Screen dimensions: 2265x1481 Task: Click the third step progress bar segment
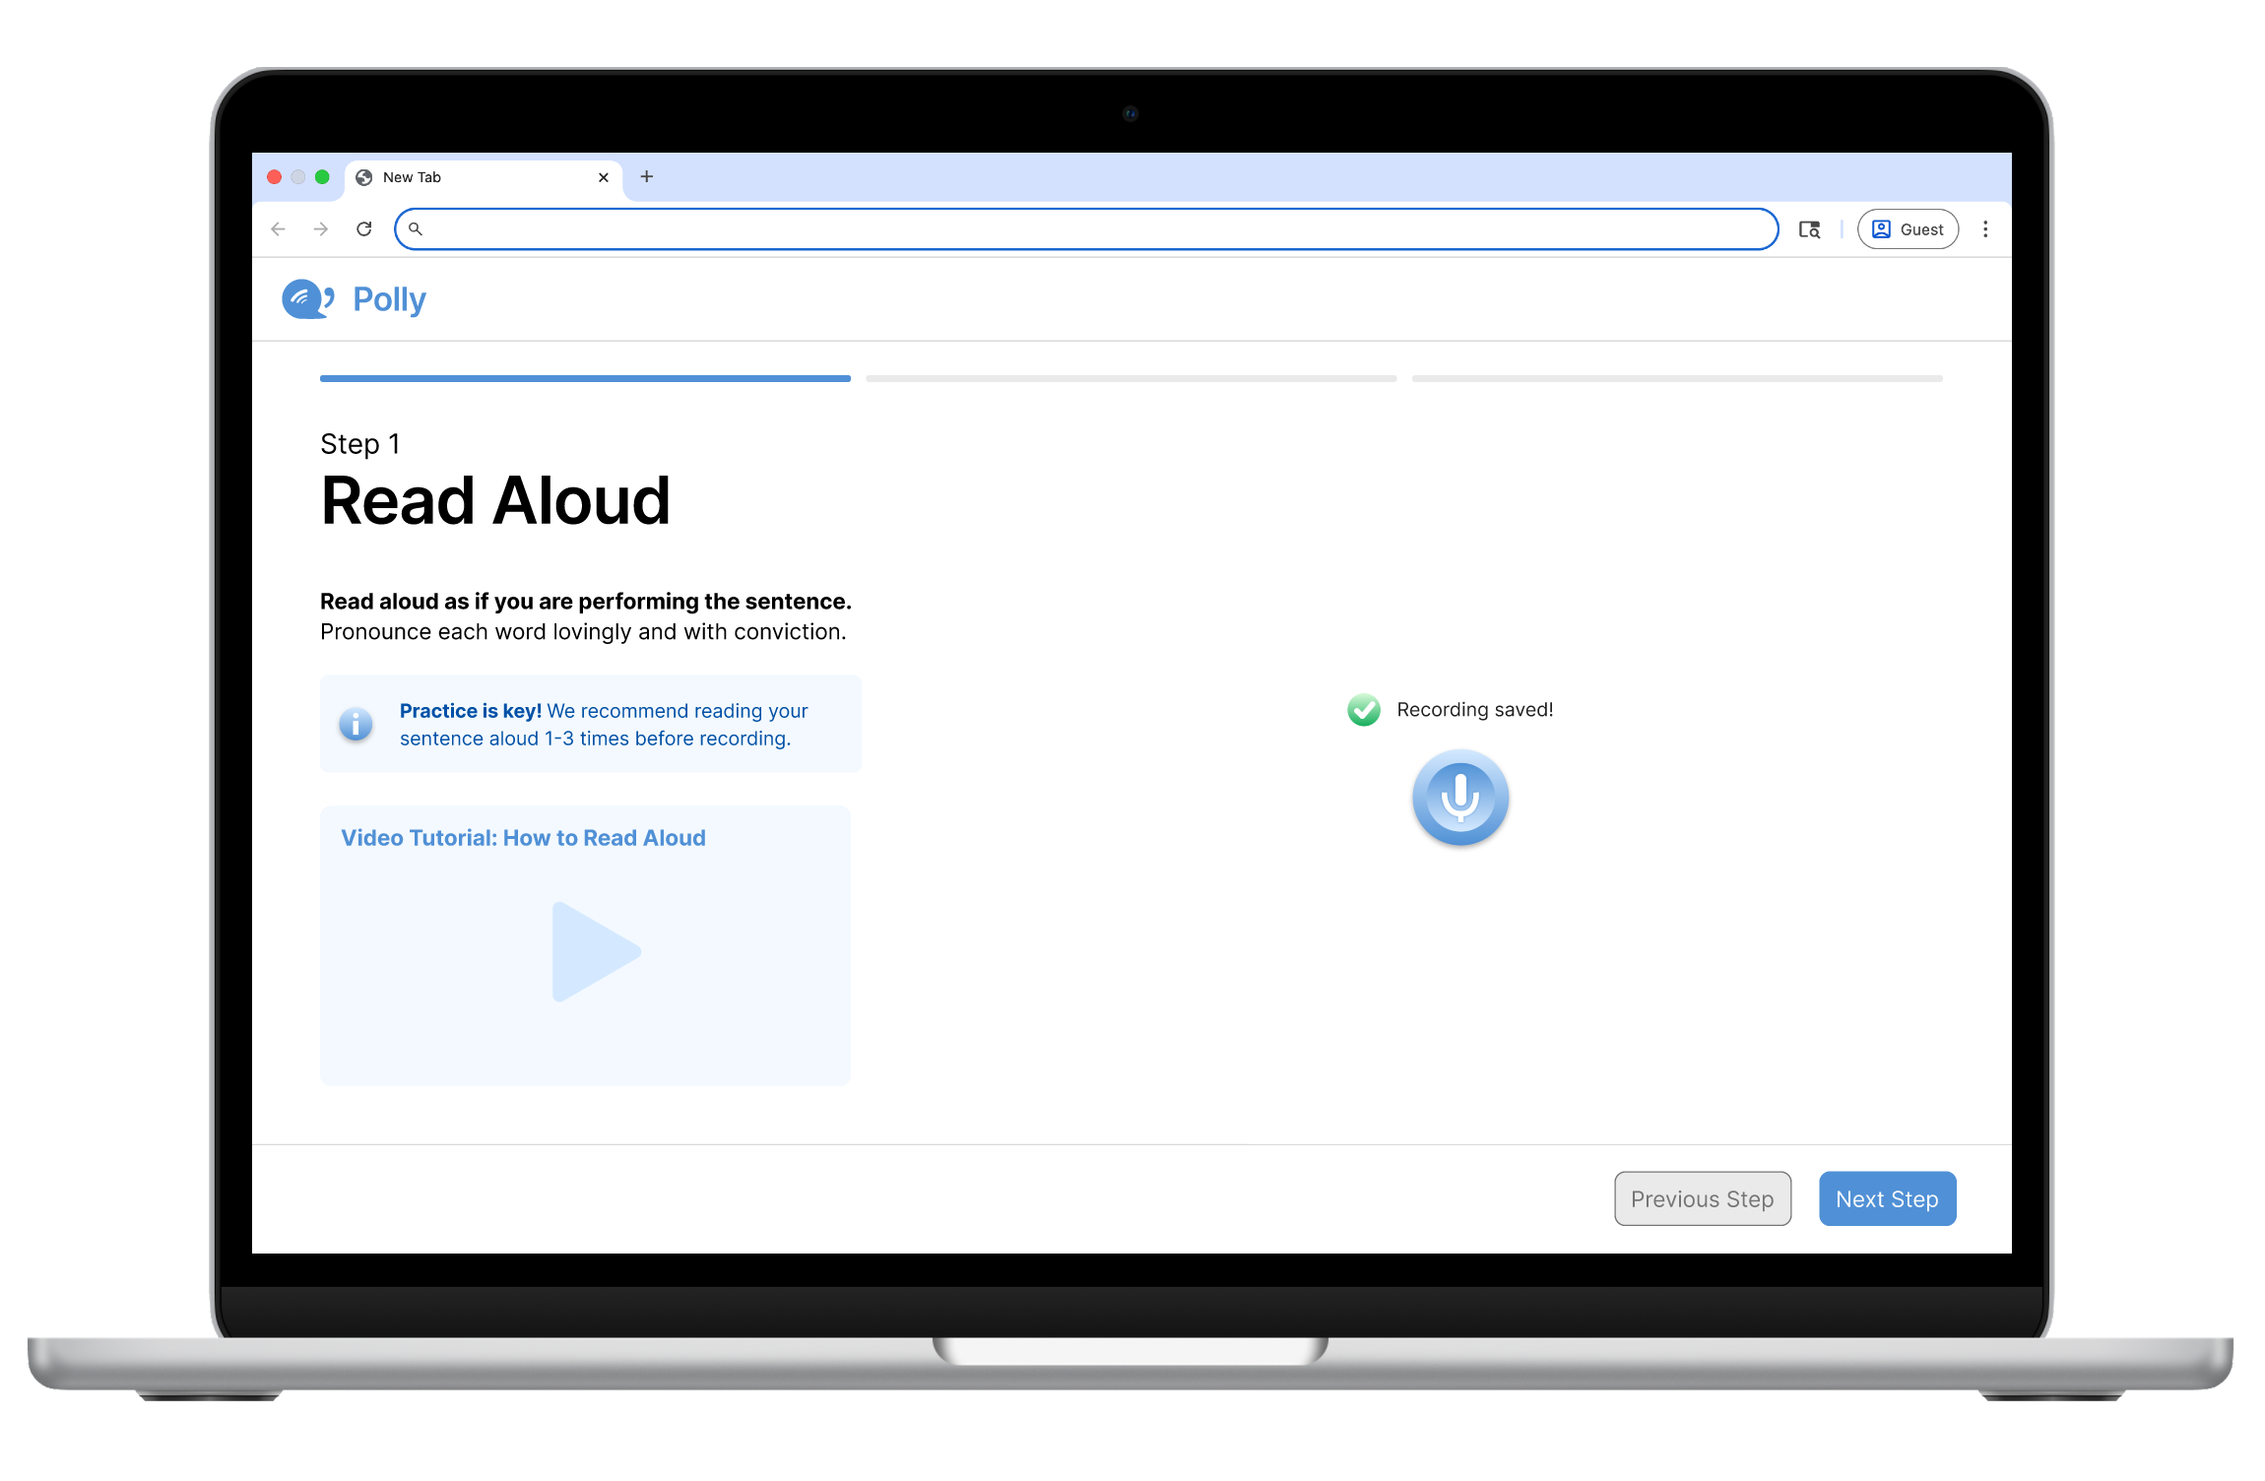(x=1676, y=378)
